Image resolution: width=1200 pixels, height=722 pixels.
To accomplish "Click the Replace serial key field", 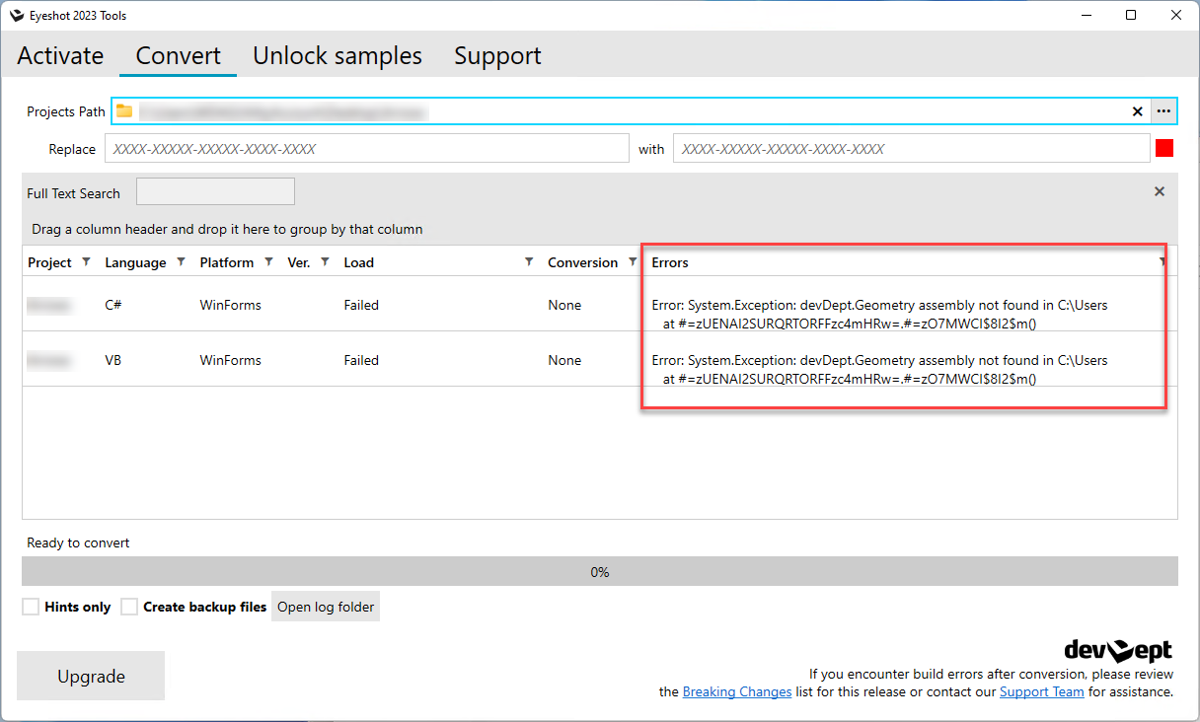I will click(x=366, y=149).
